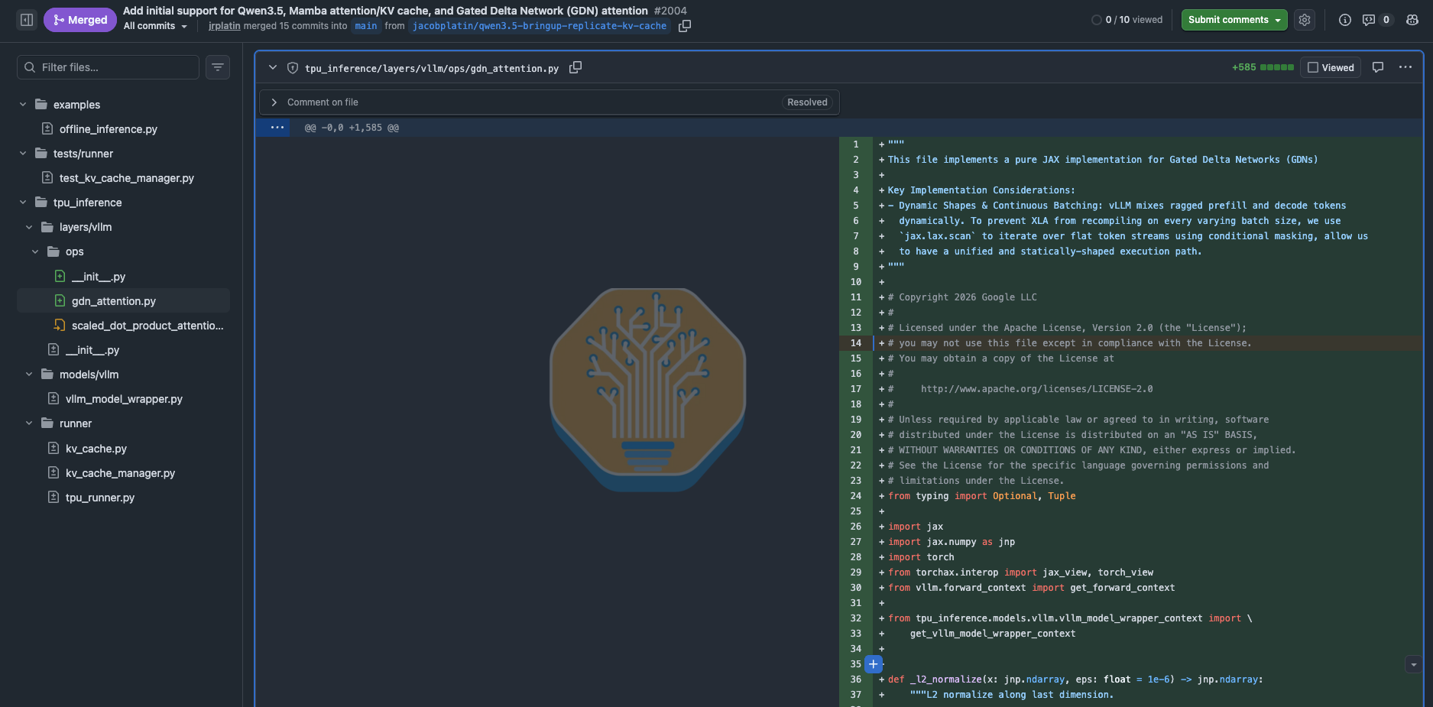
Task: Click the line 'from typing import Optional, Tuple'
Action: click(x=981, y=496)
